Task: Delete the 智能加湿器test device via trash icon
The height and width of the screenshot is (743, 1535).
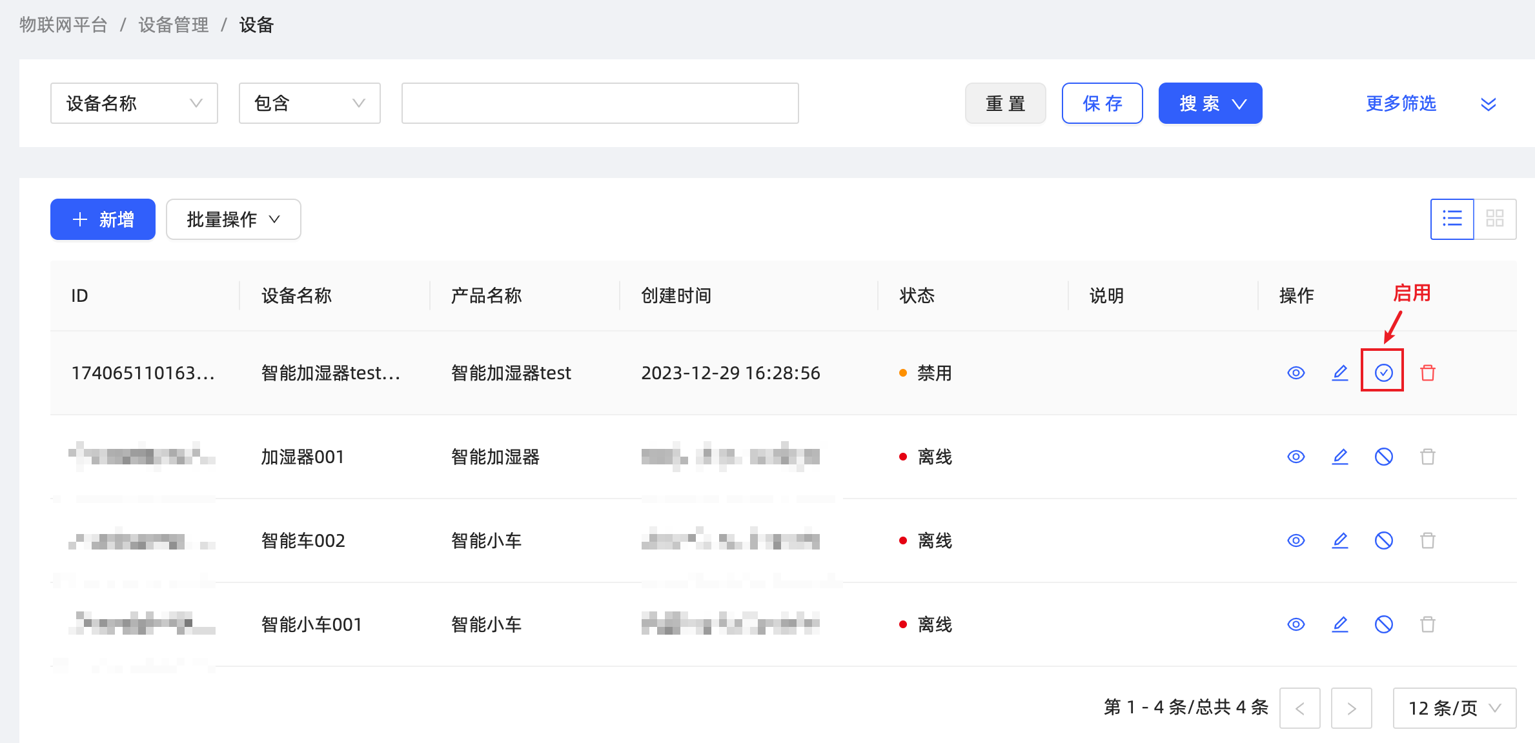Action: point(1427,372)
